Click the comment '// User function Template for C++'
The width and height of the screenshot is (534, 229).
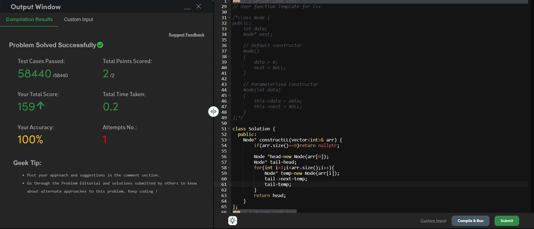pyautogui.click(x=277, y=7)
